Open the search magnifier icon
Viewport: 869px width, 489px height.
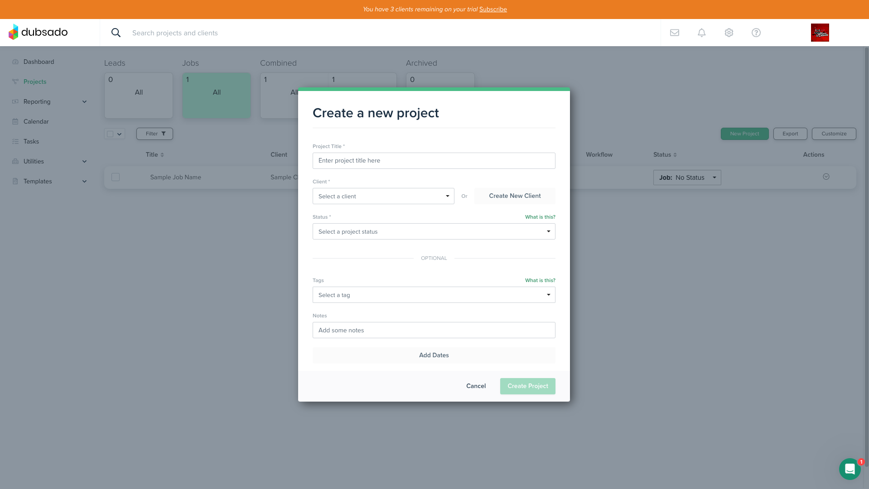116,32
